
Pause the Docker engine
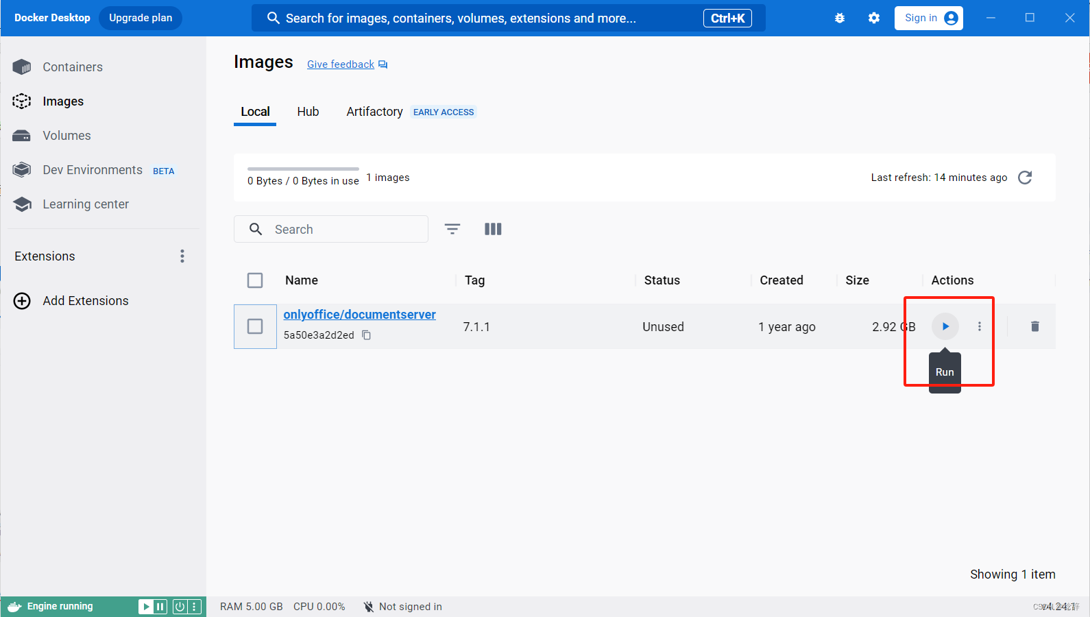[160, 607]
